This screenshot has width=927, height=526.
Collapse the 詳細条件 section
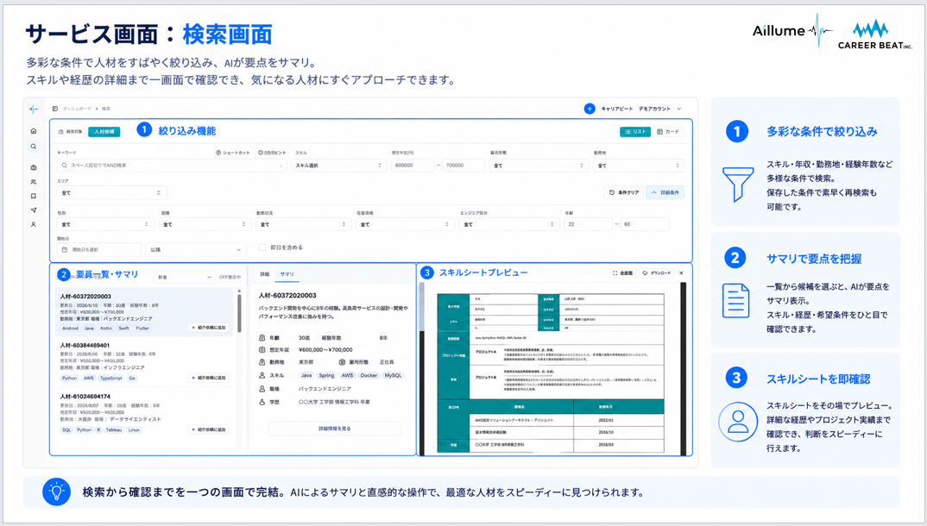point(665,192)
